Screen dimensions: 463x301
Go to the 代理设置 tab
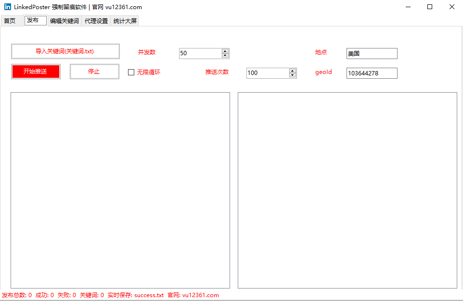point(96,21)
